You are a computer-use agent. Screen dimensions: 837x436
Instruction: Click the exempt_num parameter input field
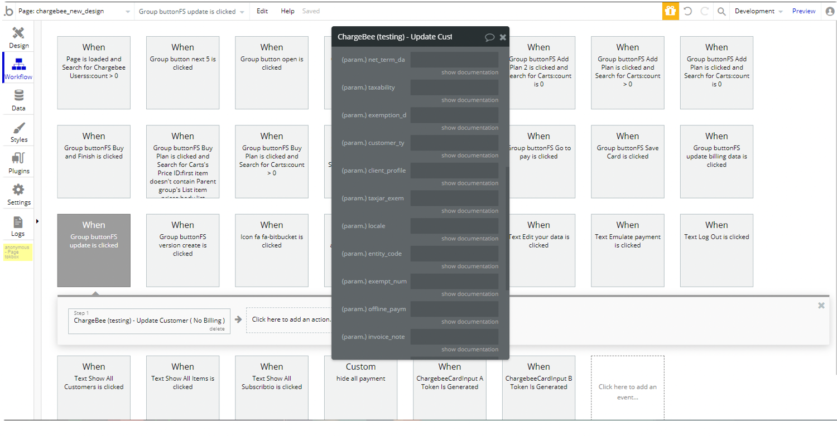pos(454,281)
